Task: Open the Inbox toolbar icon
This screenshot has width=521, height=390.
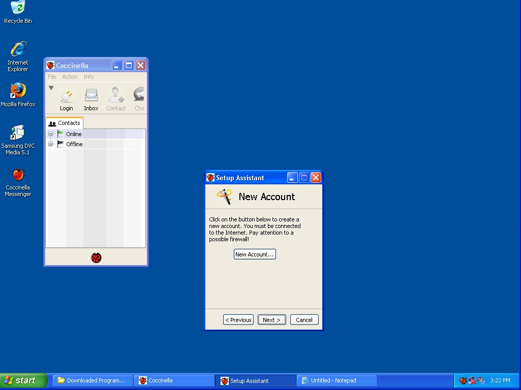Action: (x=91, y=95)
